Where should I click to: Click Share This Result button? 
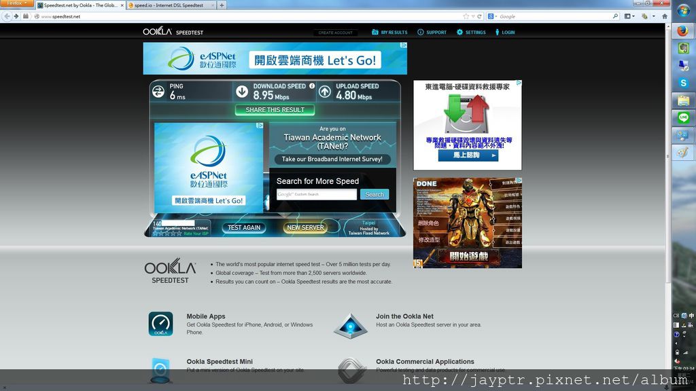(275, 110)
